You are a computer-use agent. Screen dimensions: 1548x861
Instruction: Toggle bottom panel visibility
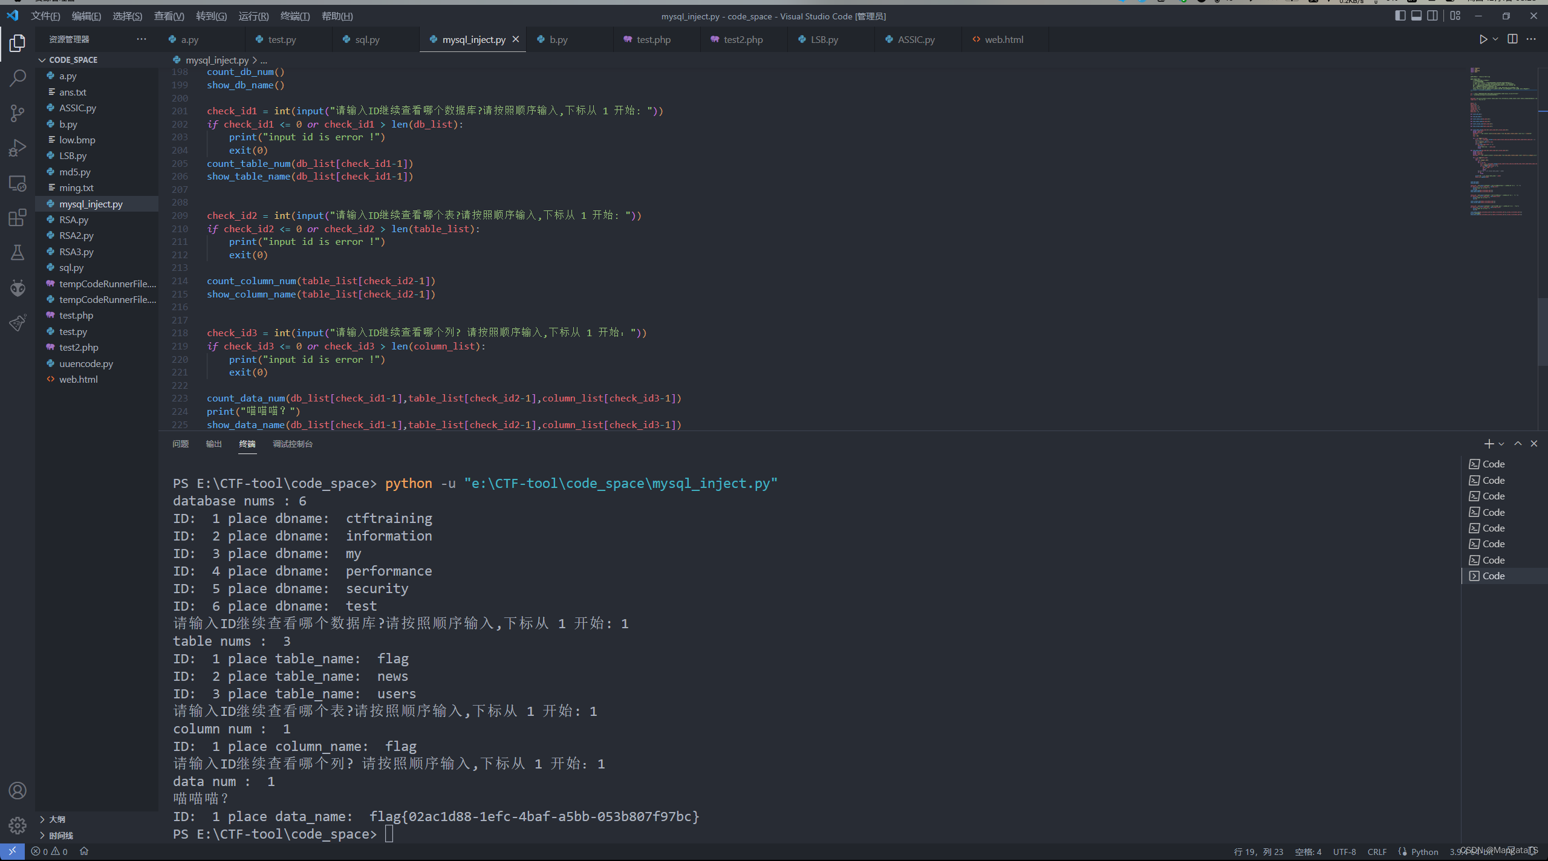tap(1416, 16)
